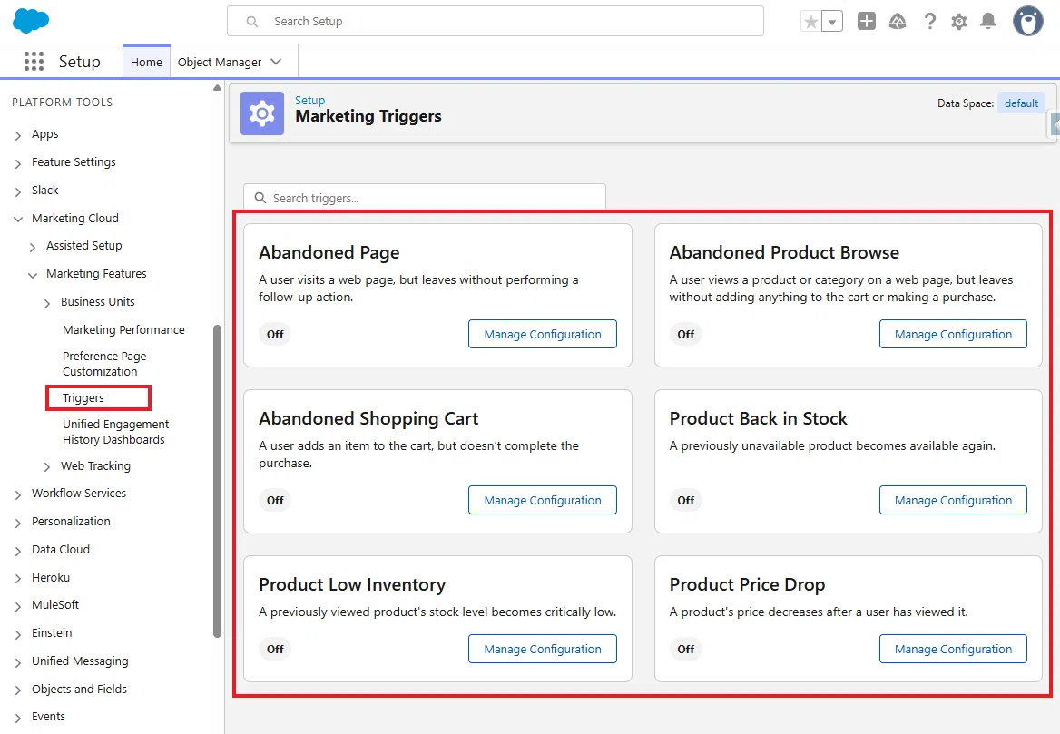The height and width of the screenshot is (734, 1060).
Task: Click the Salesforce cloud logo
Action: [x=31, y=20]
